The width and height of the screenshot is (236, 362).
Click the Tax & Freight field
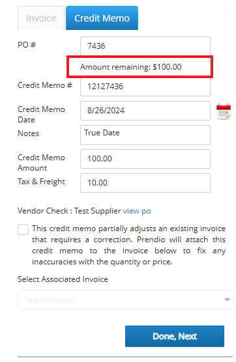145,183
